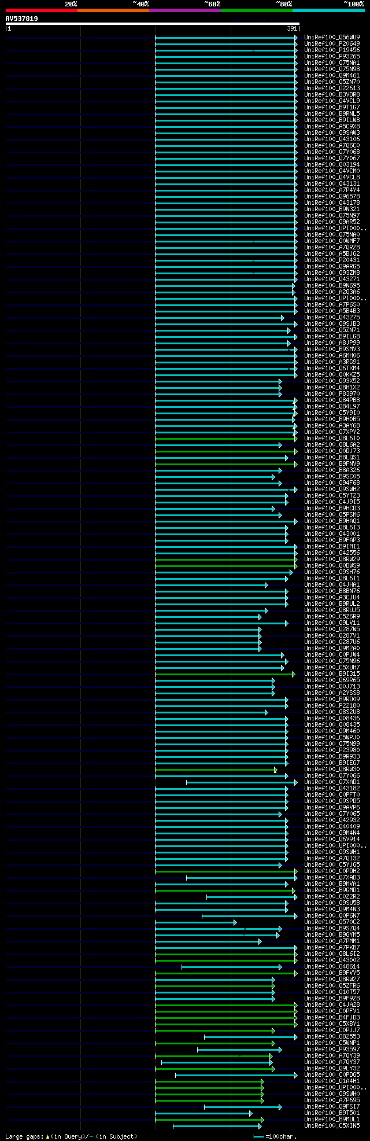The image size is (370, 1141).
Task: Click the orange ~40% identity legend segment
Action: [113, 10]
